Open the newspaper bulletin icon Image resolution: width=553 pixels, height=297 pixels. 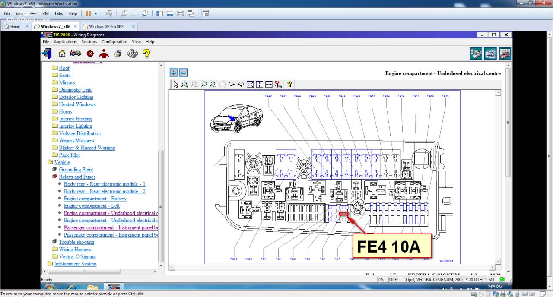[x=132, y=54]
